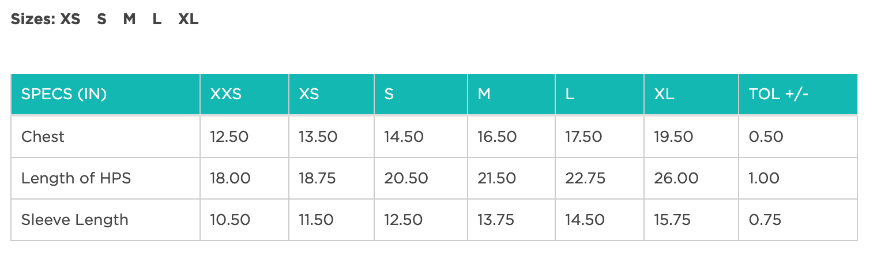Click the XXS chest value 12.50
Image resolution: width=881 pixels, height=278 pixels.
tap(229, 137)
